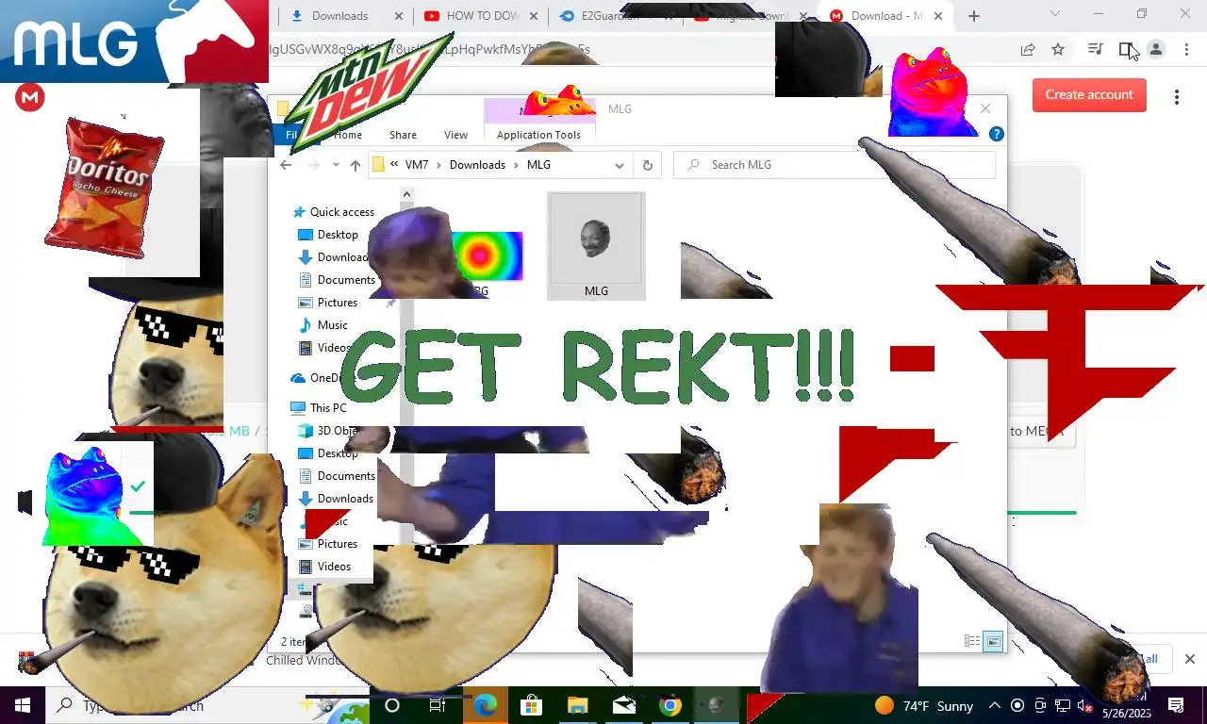The height and width of the screenshot is (724, 1207).
Task: Open File Explorer help icon
Action: [997, 135]
